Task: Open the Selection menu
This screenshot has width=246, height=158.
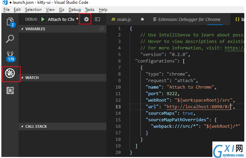Action: [x=33, y=10]
